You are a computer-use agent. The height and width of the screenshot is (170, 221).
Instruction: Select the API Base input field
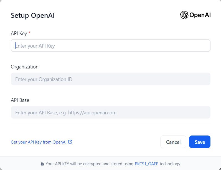tap(110, 112)
